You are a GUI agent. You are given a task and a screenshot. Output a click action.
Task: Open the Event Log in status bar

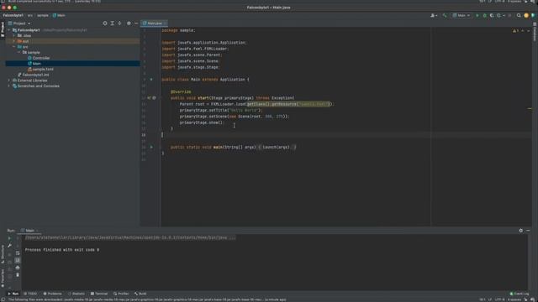pos(520,294)
